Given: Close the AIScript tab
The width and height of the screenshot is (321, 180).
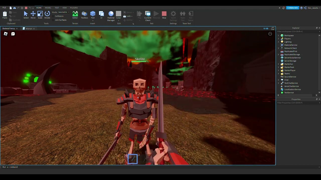Looking at the screenshot, I should tap(34, 28).
